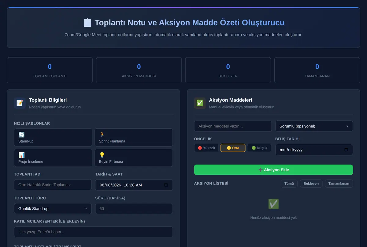Focus the Süre (Dakika) input field
Screen dimensions: 367x247
pyautogui.click(x=134, y=208)
